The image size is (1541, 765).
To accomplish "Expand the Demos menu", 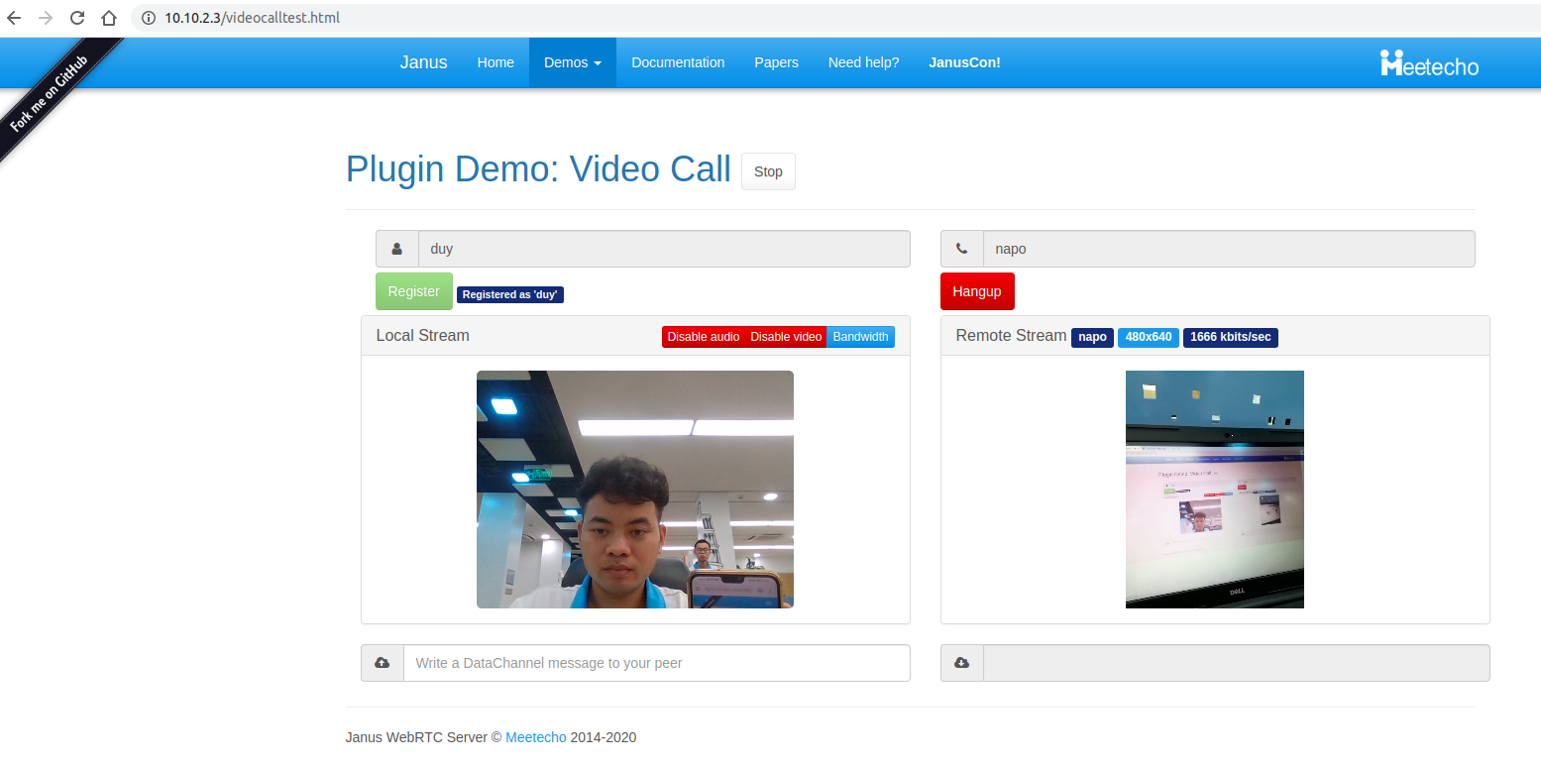I will pyautogui.click(x=572, y=62).
